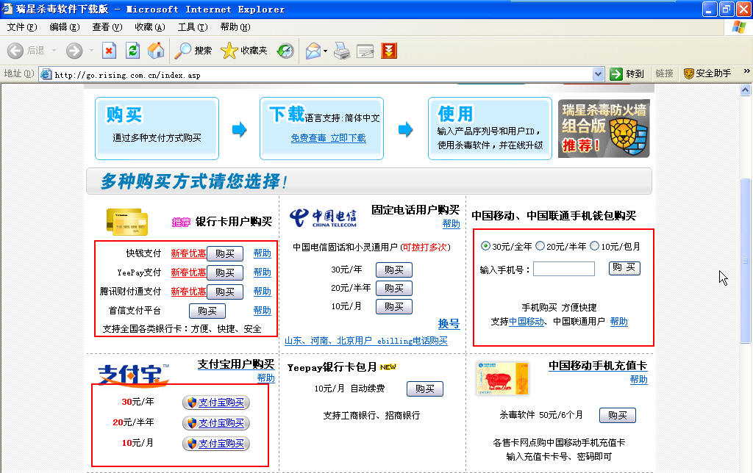Open the Back button history dropdown
This screenshot has width=753, height=473.
(54, 51)
